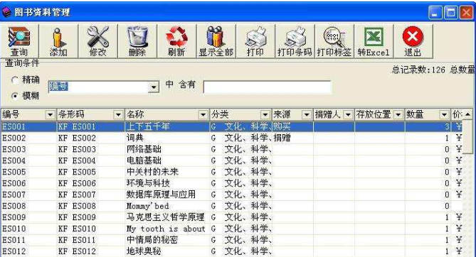Click 打印标签 (print label) icon
476x257 pixels.
click(x=334, y=41)
